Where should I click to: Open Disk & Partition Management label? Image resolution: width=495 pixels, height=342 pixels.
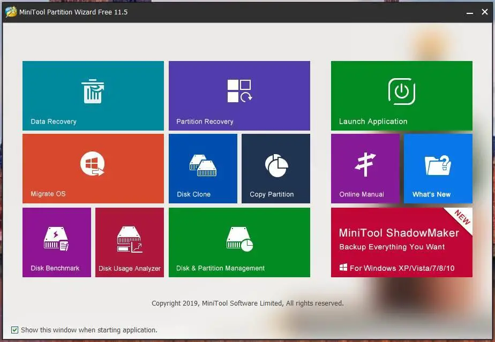(220, 268)
